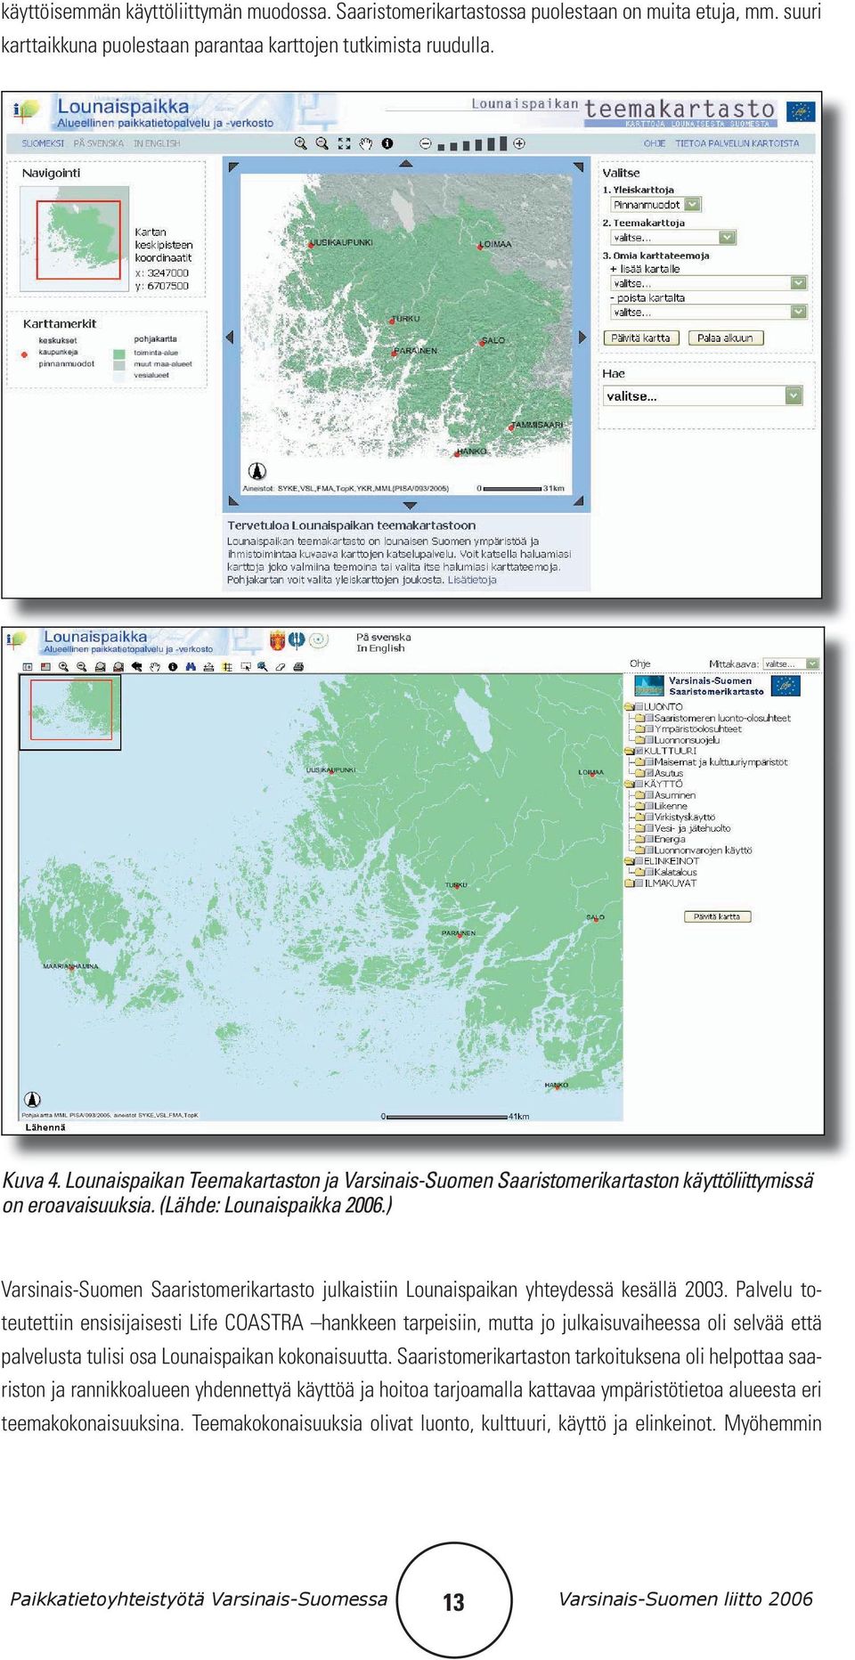Open Ohje help in Saaristomerikartasto

(639, 663)
